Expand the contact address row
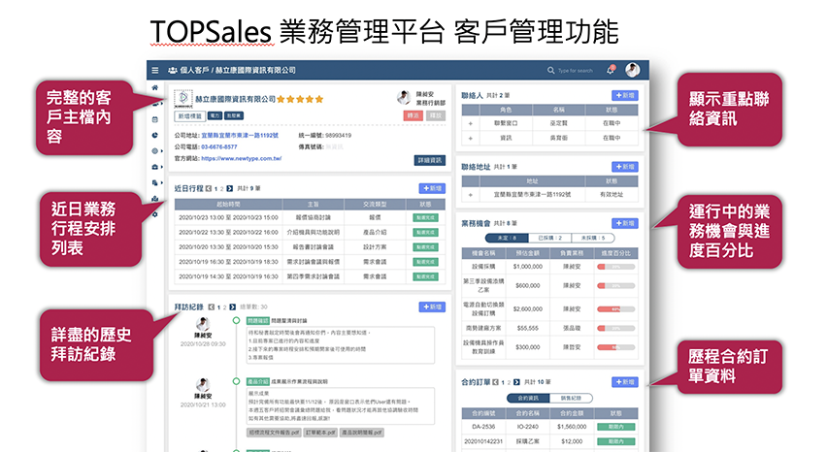The height and width of the screenshot is (452, 827). 471,194
